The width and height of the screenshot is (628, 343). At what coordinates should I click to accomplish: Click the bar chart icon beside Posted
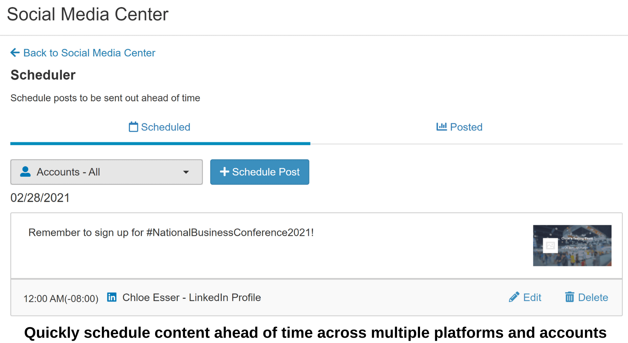(x=441, y=127)
